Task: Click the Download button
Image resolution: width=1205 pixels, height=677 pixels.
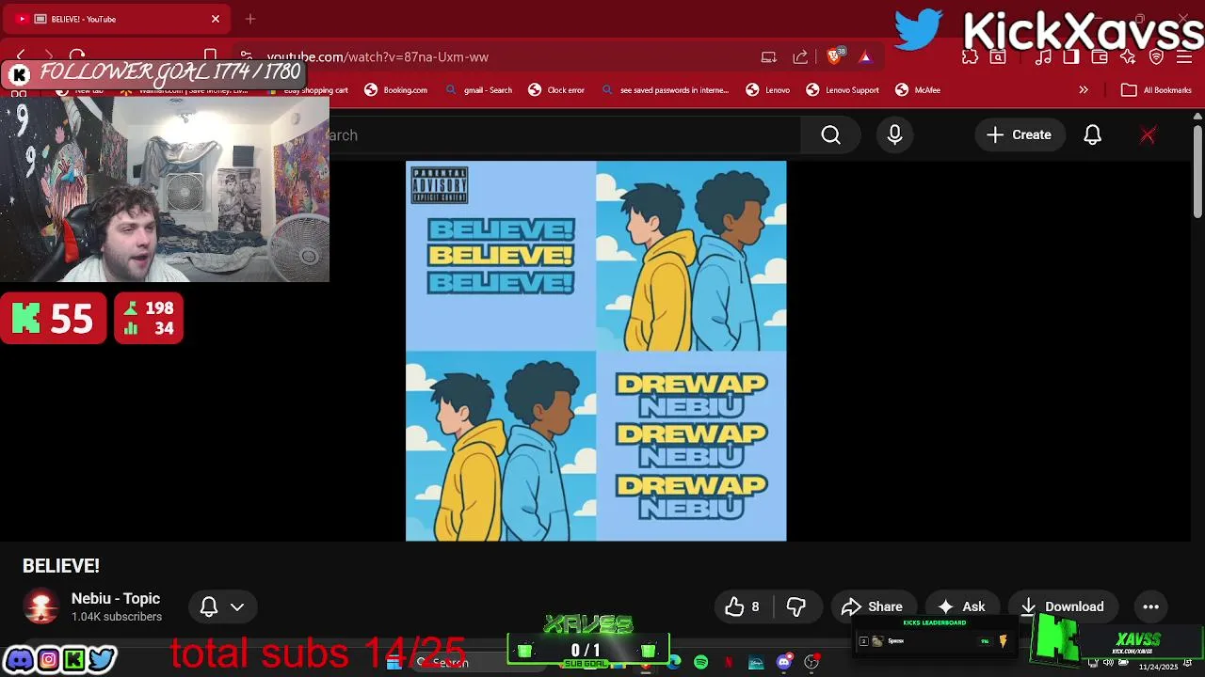Action: (x=1062, y=606)
